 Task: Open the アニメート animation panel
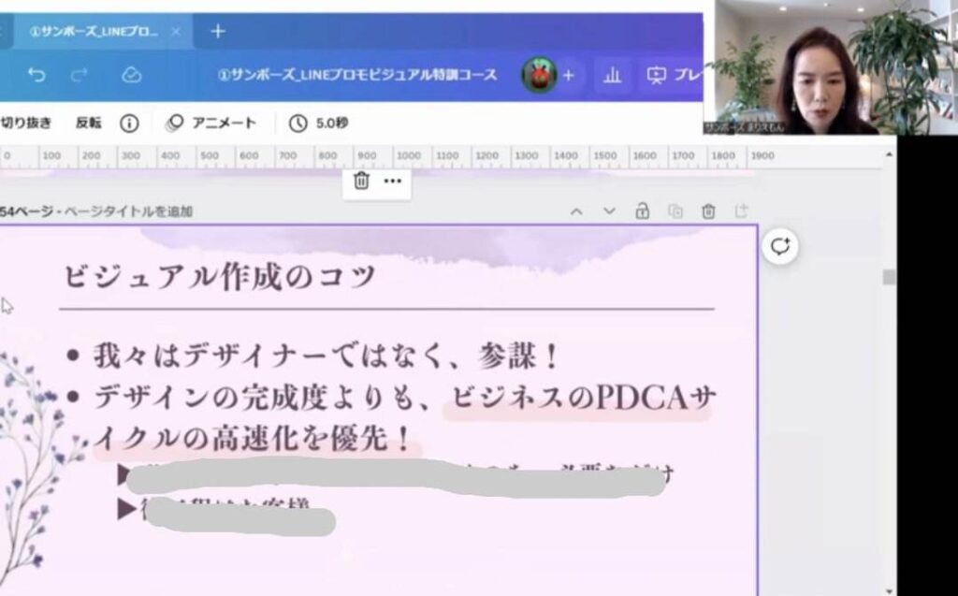point(211,123)
